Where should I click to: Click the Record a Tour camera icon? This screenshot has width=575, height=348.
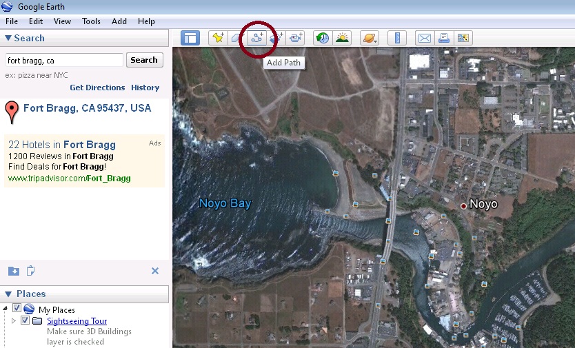(296, 38)
